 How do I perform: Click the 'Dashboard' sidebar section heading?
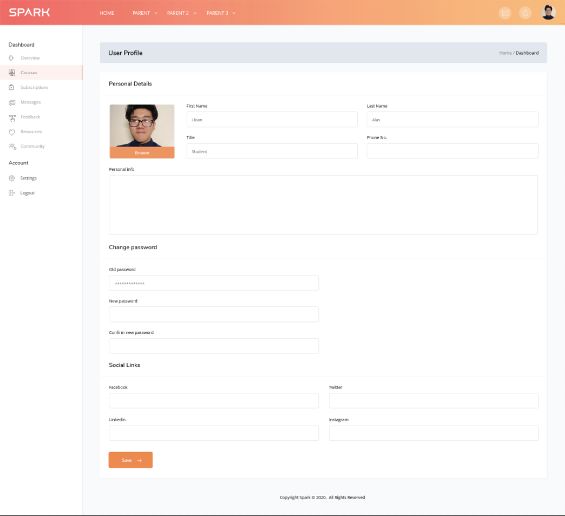coord(21,45)
